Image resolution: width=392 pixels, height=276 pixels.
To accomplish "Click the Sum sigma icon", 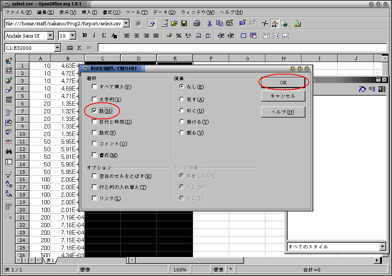I will coord(79,48).
